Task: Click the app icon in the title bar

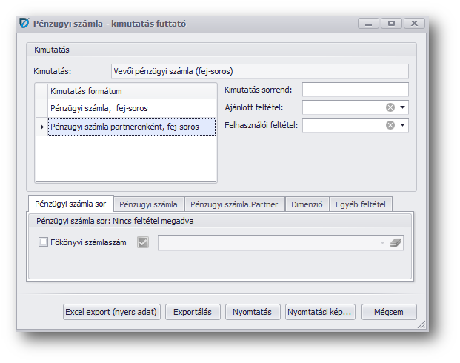Action: click(x=24, y=24)
